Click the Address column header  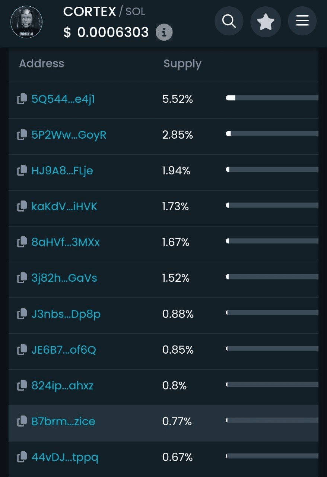pyautogui.click(x=42, y=63)
